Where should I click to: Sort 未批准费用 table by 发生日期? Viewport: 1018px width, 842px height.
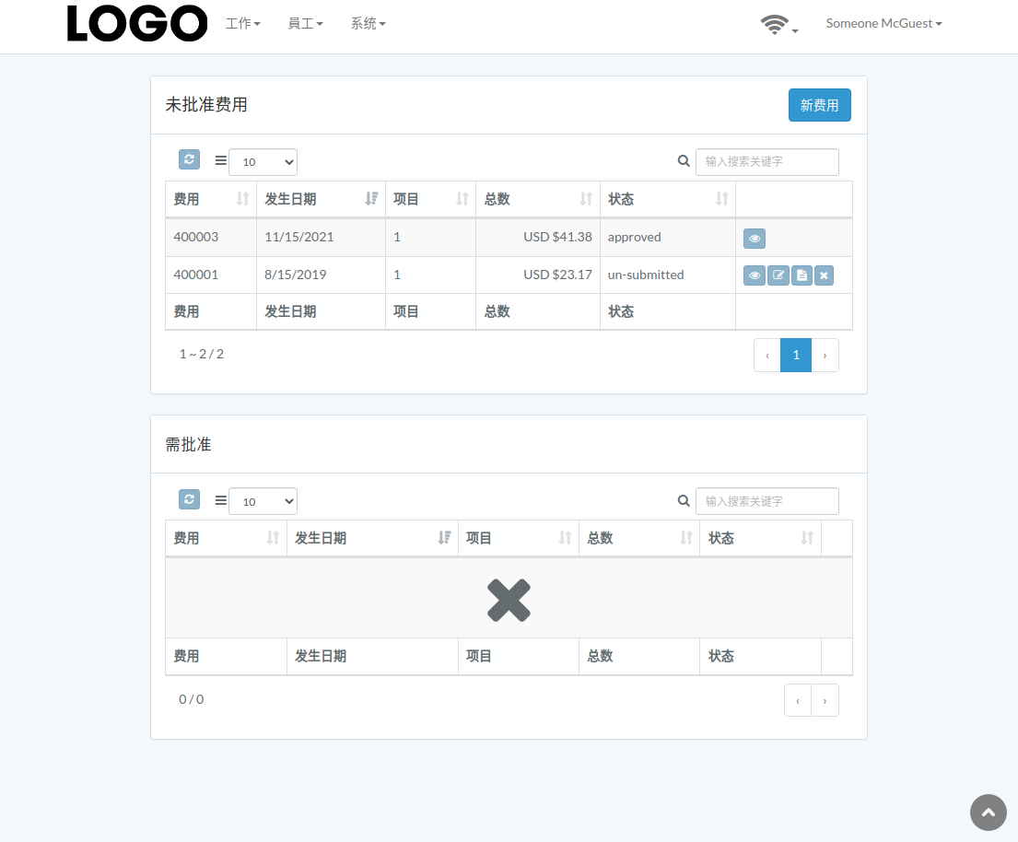(x=321, y=199)
